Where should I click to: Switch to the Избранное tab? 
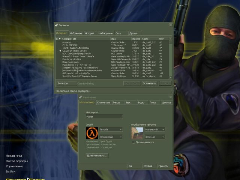(x=76, y=33)
